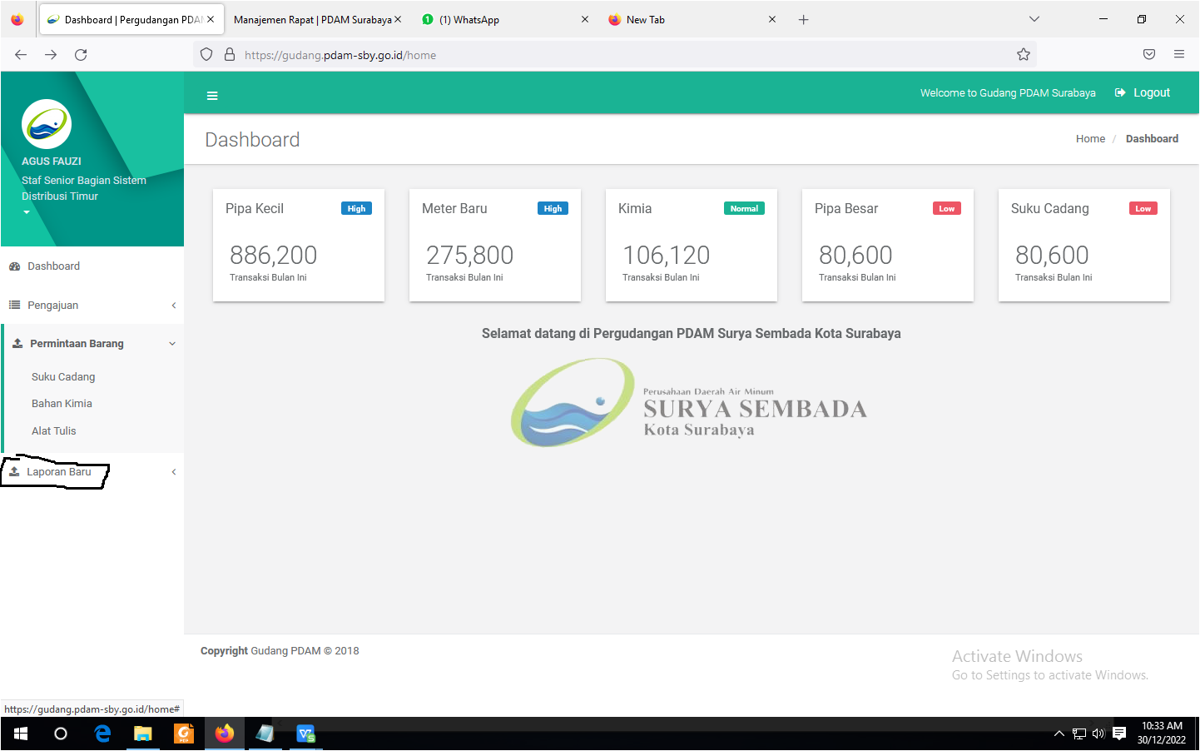
Task: Click the Laporan Baru upload icon
Action: 14,472
